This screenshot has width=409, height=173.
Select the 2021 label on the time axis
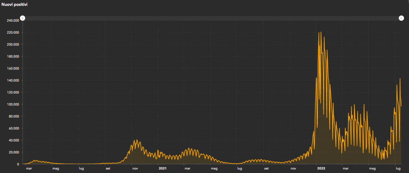click(163, 169)
